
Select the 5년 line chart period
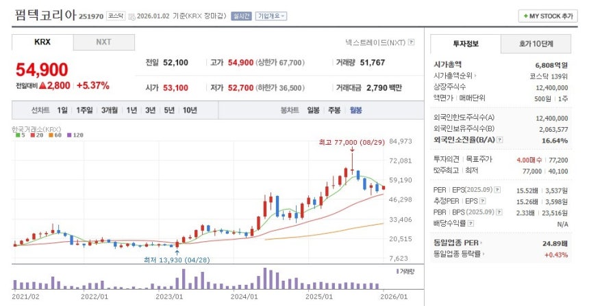coord(169,110)
